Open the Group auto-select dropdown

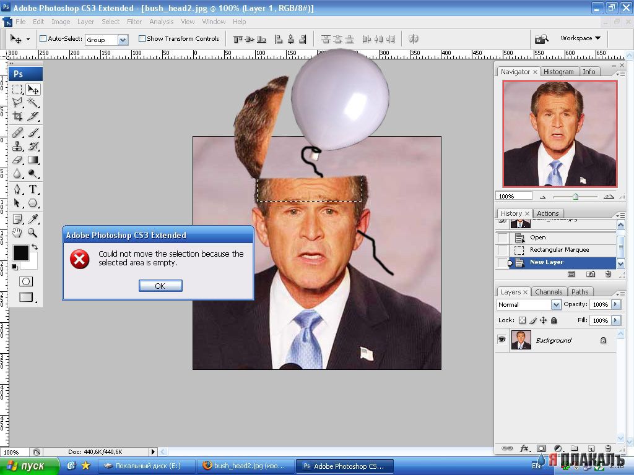106,40
